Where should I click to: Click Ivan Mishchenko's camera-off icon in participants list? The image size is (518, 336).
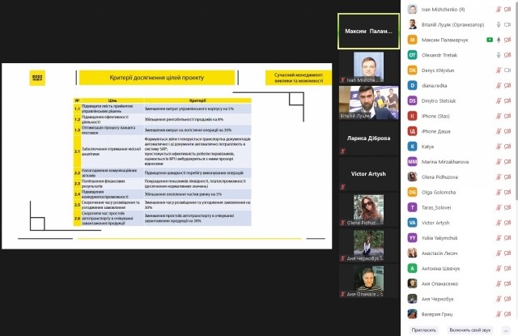tap(507, 10)
